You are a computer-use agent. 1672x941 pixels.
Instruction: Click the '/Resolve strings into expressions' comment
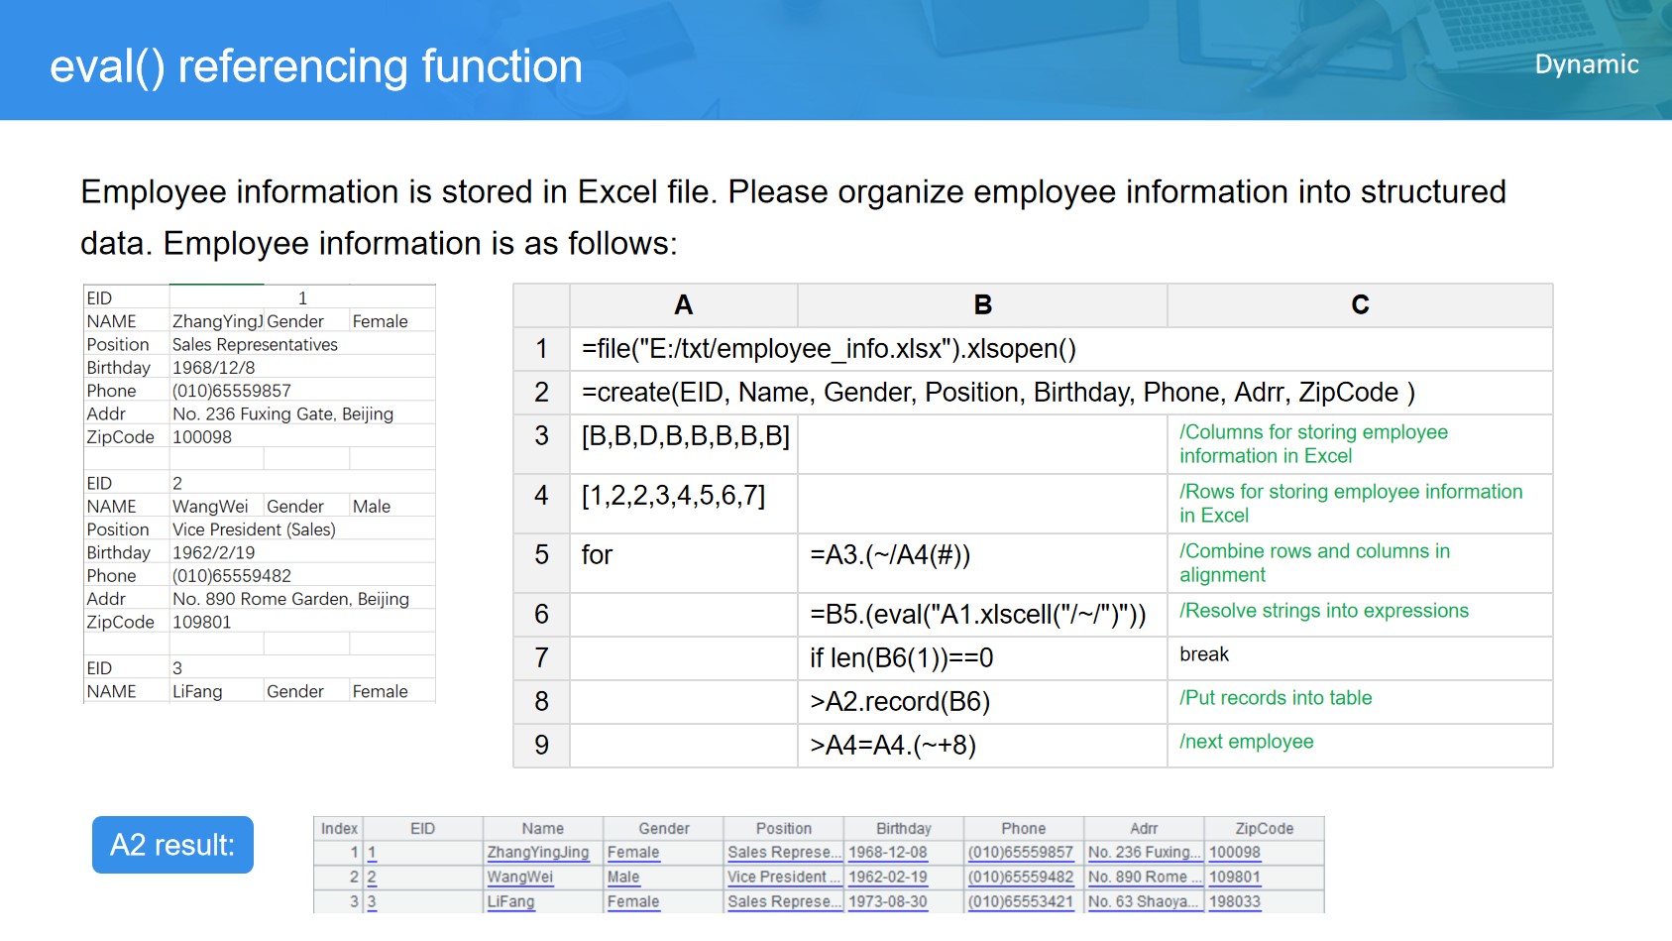(1324, 611)
